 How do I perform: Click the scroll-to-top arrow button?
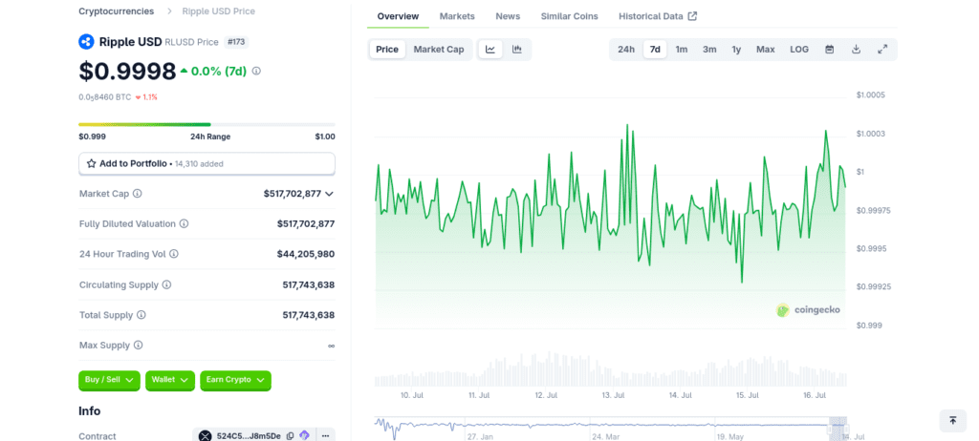click(953, 421)
